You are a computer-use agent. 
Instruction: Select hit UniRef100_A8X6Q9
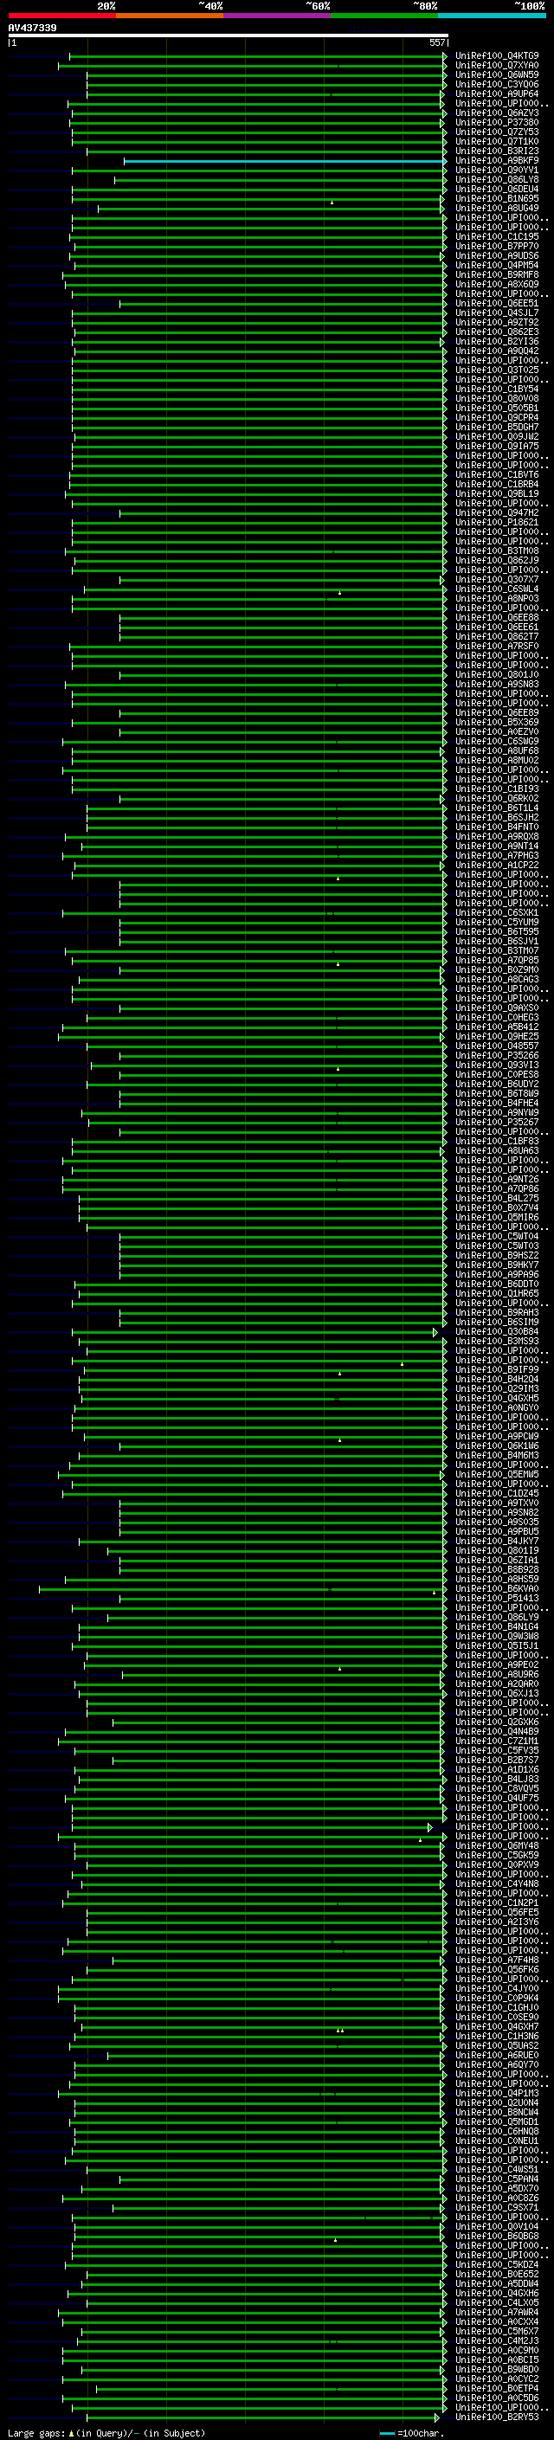tap(497, 284)
